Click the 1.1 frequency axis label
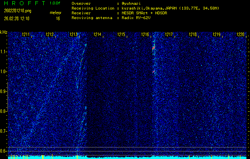Screen dimensions: 250x159 (x=4, y=52)
